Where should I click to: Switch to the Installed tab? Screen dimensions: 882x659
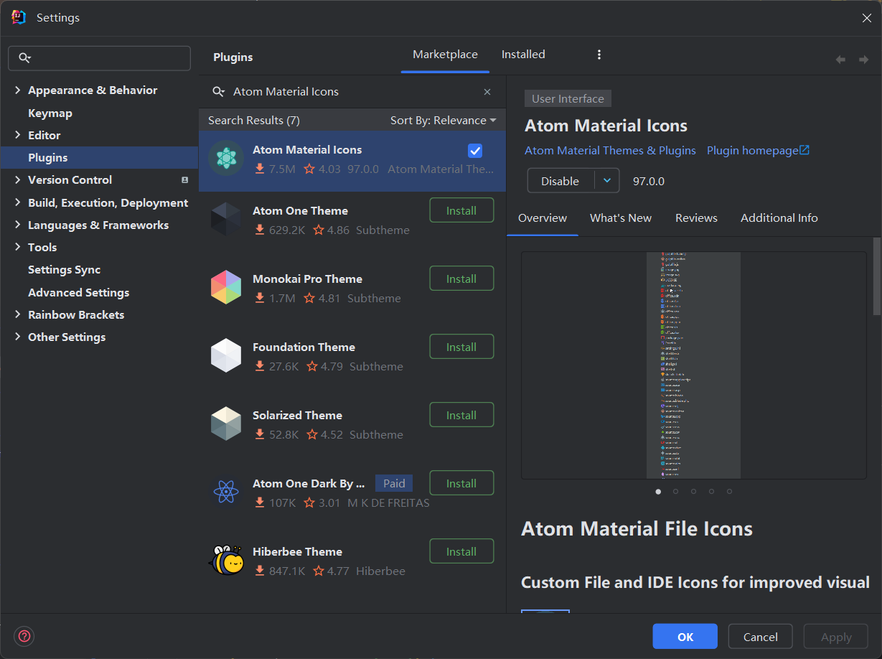[x=523, y=55]
